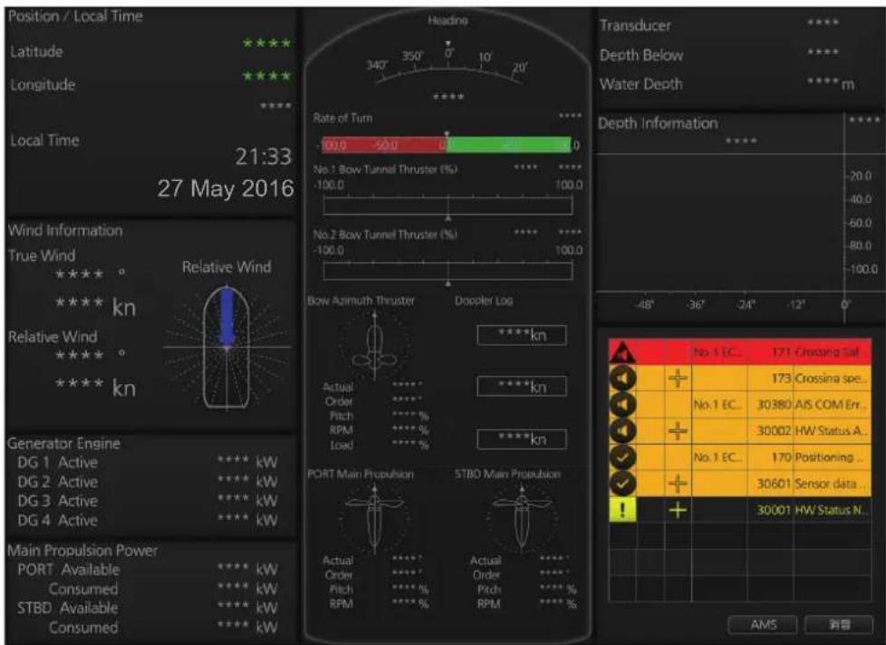This screenshot has height=645, width=886.
Task: Expand the plus sign on 30002 HW Status
Action: [678, 431]
